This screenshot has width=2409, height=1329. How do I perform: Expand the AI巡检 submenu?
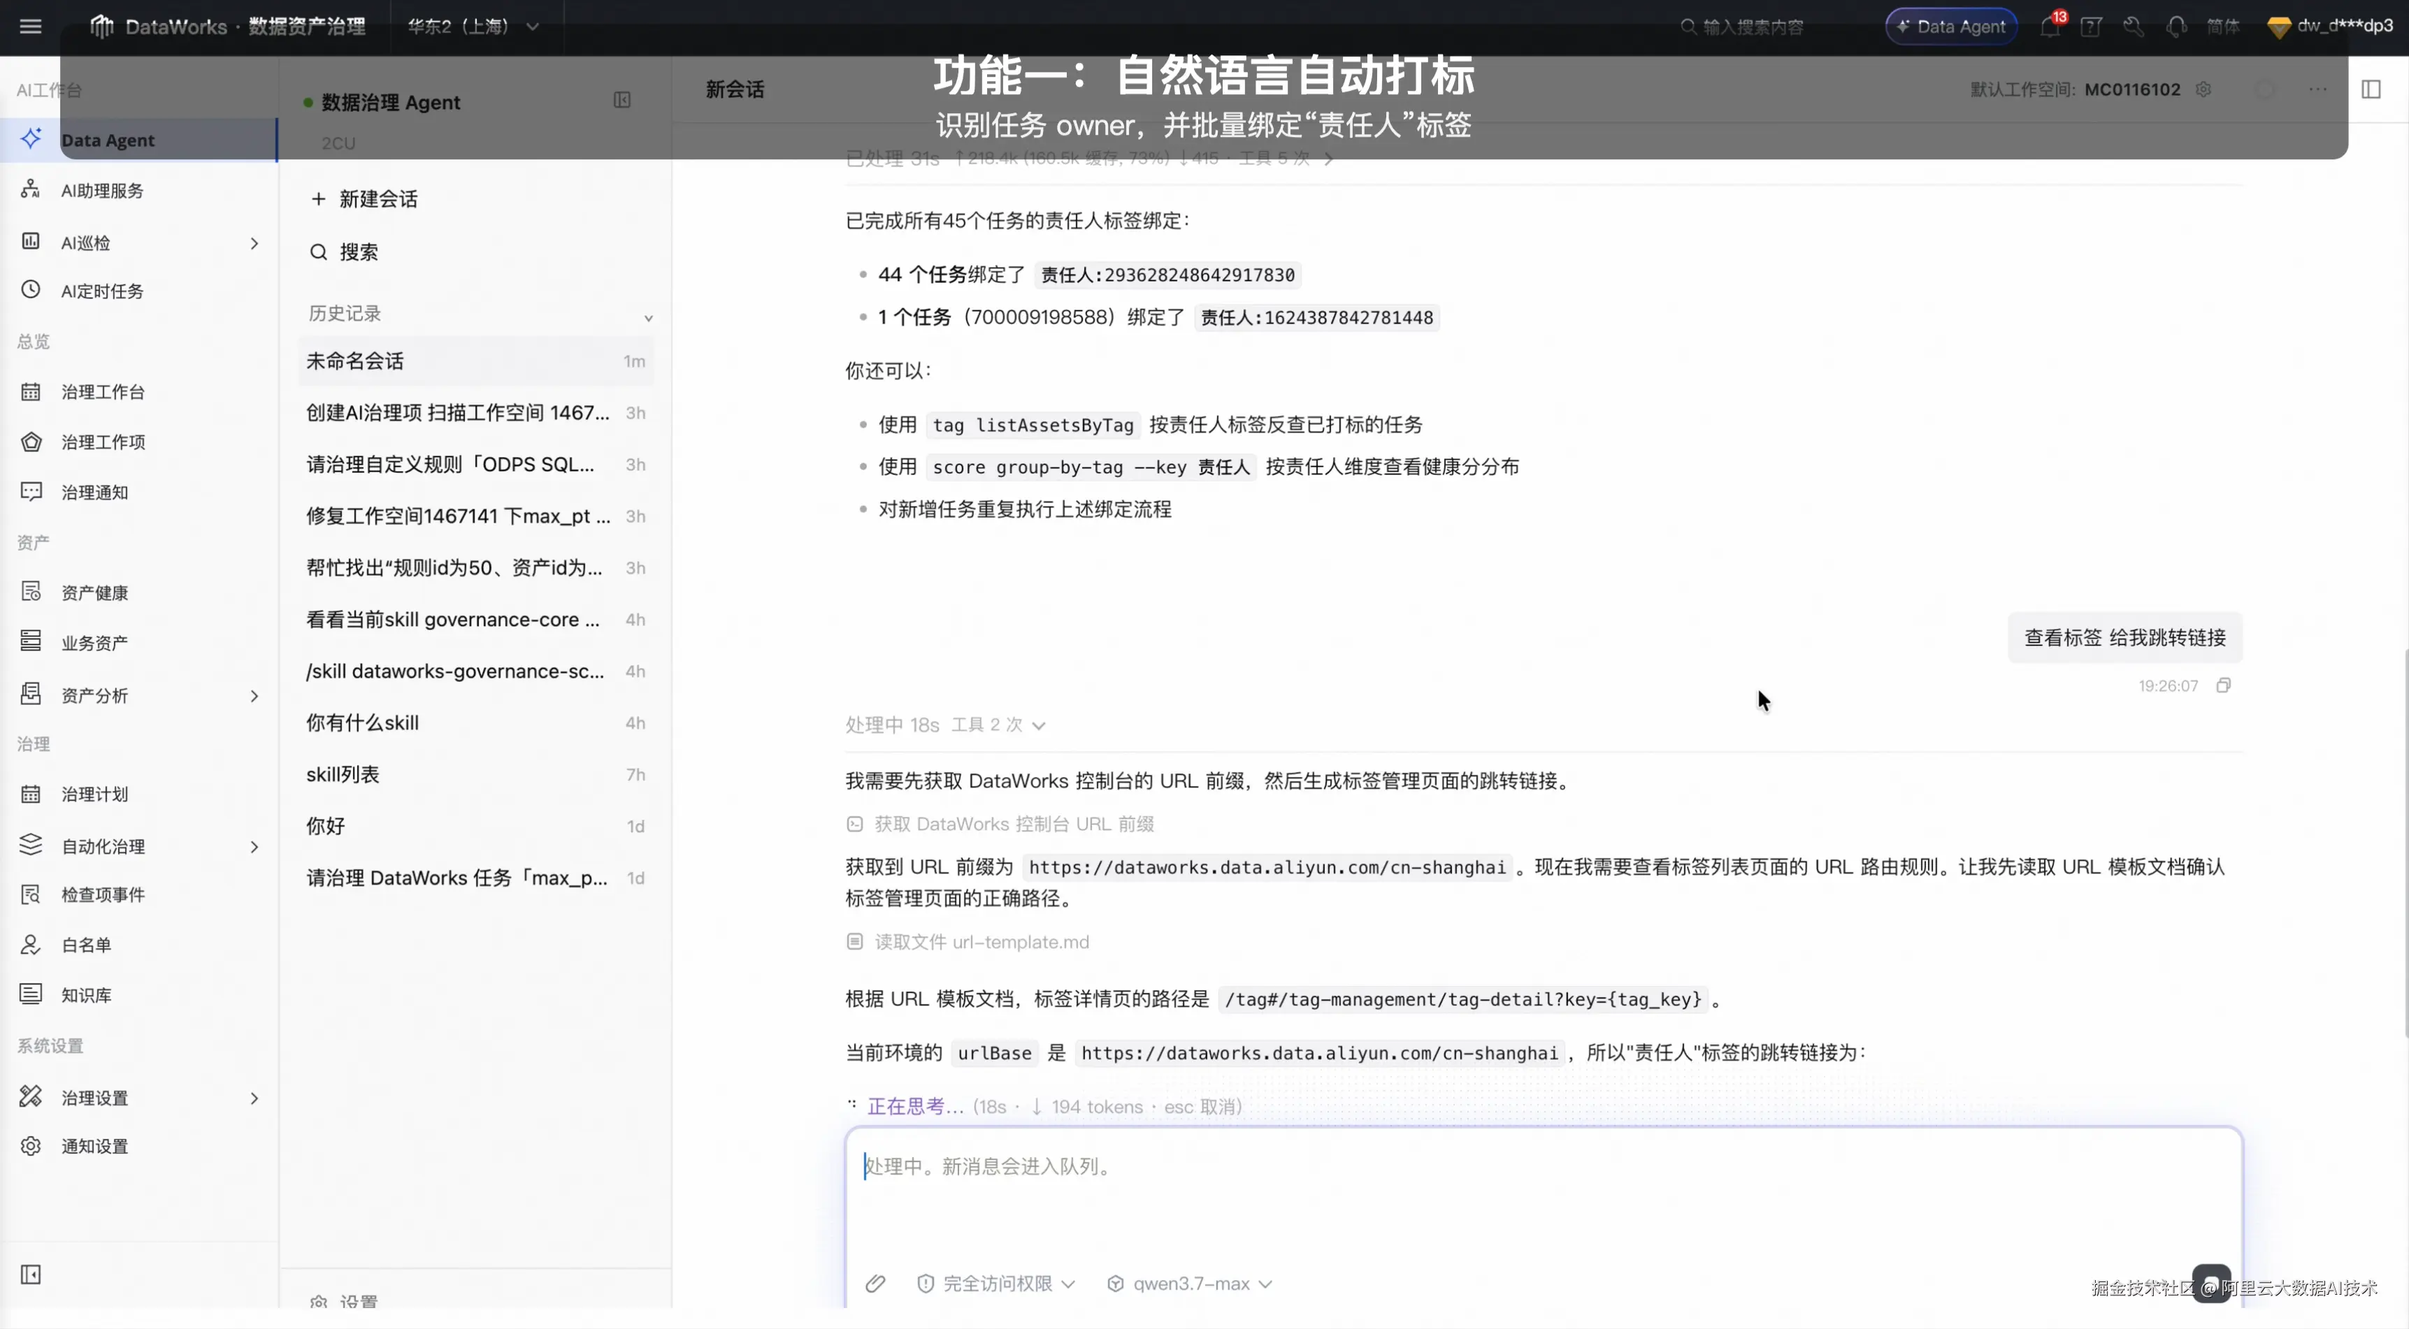tap(254, 243)
